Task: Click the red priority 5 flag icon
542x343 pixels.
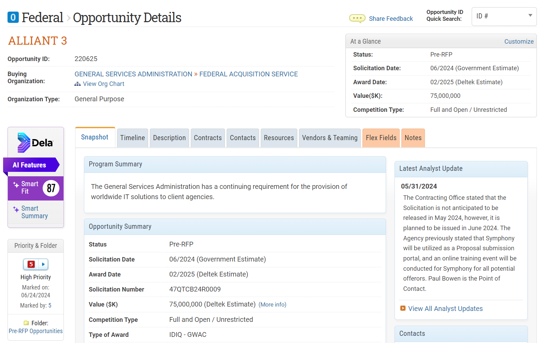Action: coord(31,264)
